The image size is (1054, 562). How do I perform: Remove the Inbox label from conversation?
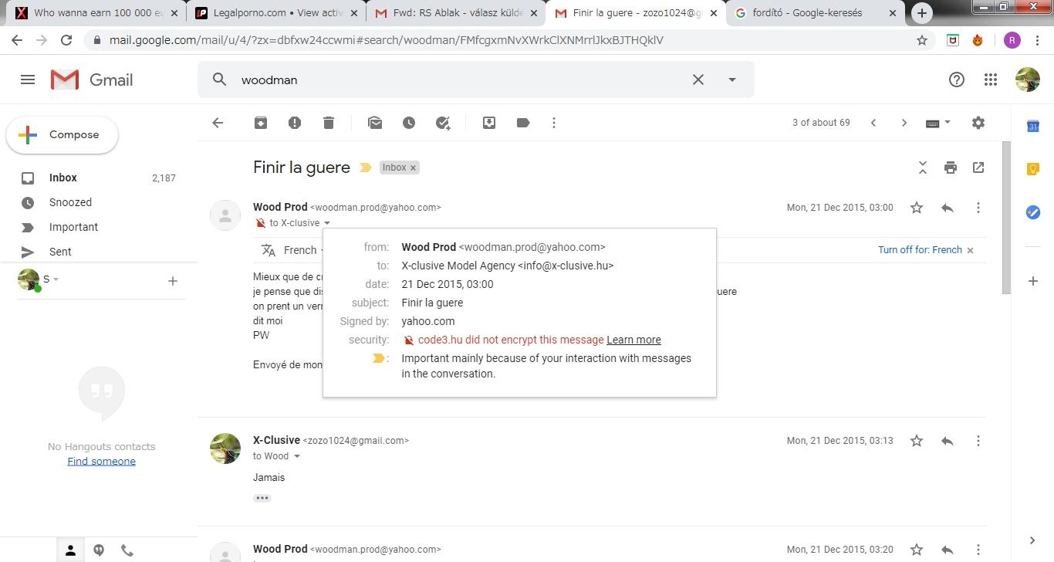(413, 168)
